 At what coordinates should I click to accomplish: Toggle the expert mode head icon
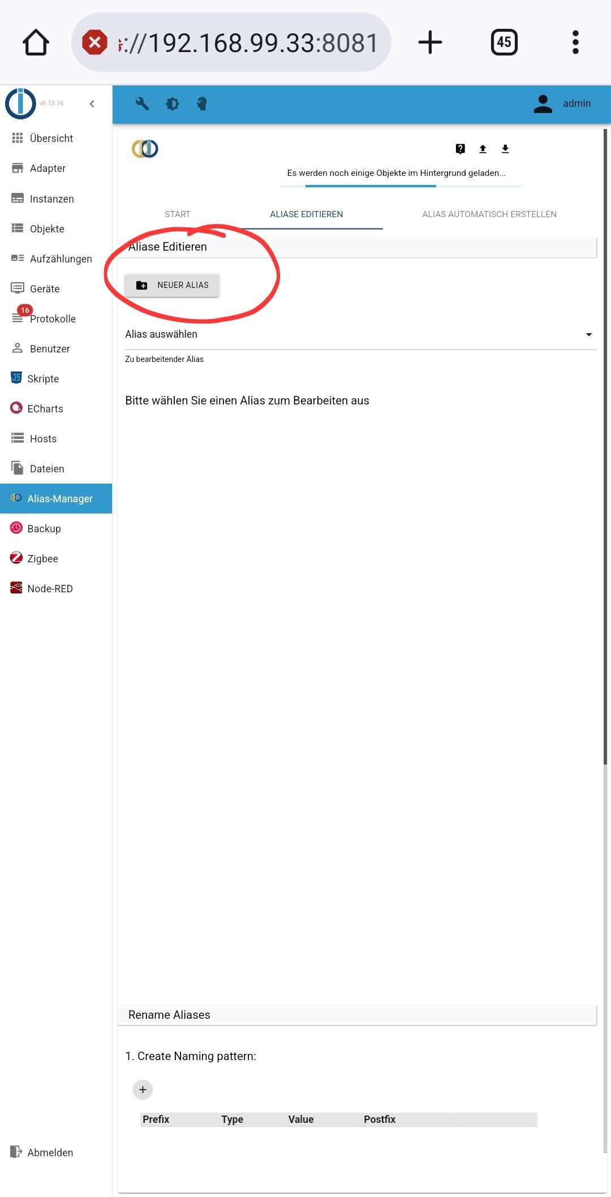click(x=201, y=104)
